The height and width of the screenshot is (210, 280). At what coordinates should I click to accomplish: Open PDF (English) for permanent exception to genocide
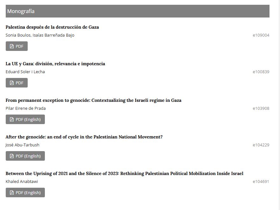tap(25, 119)
